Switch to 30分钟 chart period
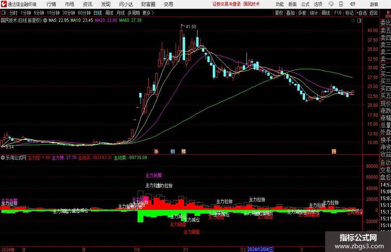 [x=69, y=13]
